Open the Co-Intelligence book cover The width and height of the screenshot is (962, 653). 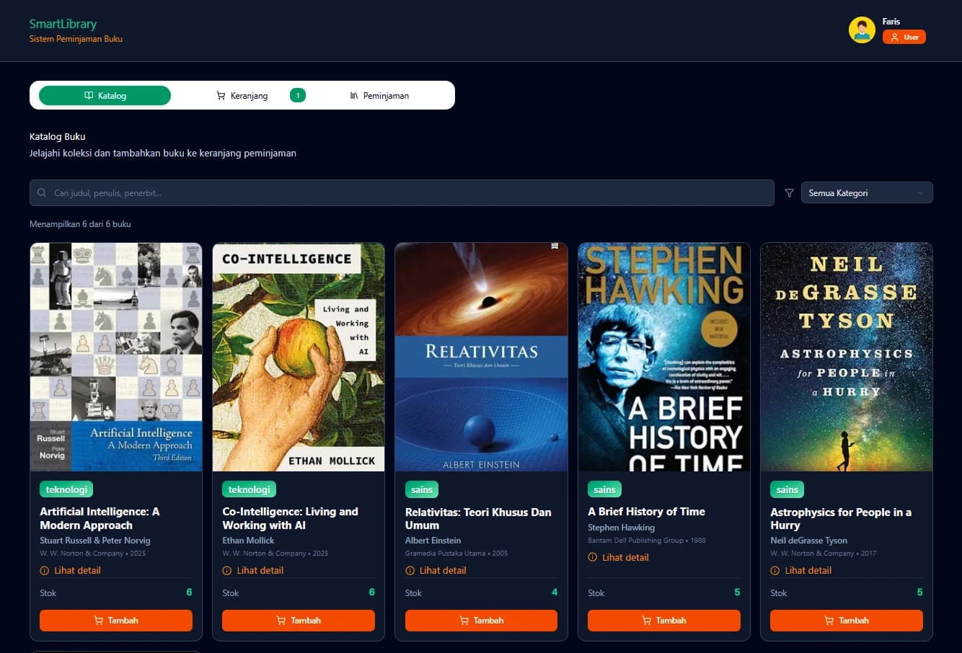click(x=299, y=357)
